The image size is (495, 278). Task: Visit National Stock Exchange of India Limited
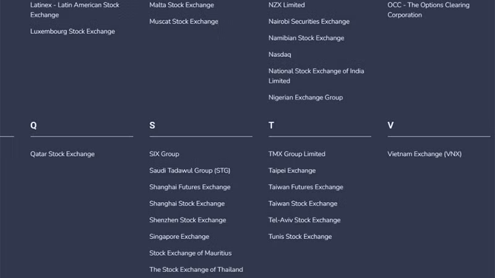pyautogui.click(x=316, y=71)
